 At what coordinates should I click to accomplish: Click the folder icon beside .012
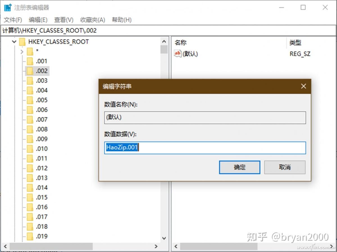30,168
